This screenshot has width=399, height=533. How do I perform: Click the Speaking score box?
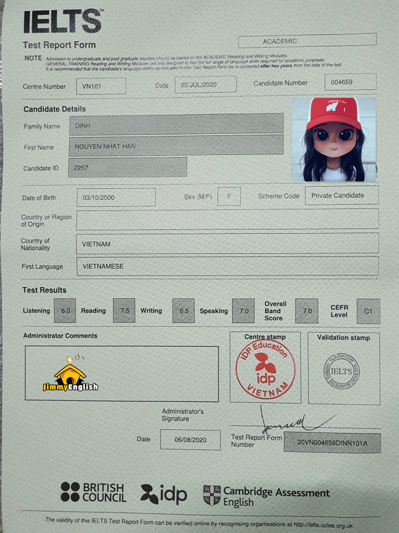pos(243,311)
